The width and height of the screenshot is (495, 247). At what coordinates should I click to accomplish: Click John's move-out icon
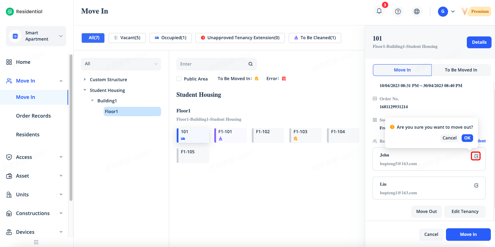(x=476, y=156)
